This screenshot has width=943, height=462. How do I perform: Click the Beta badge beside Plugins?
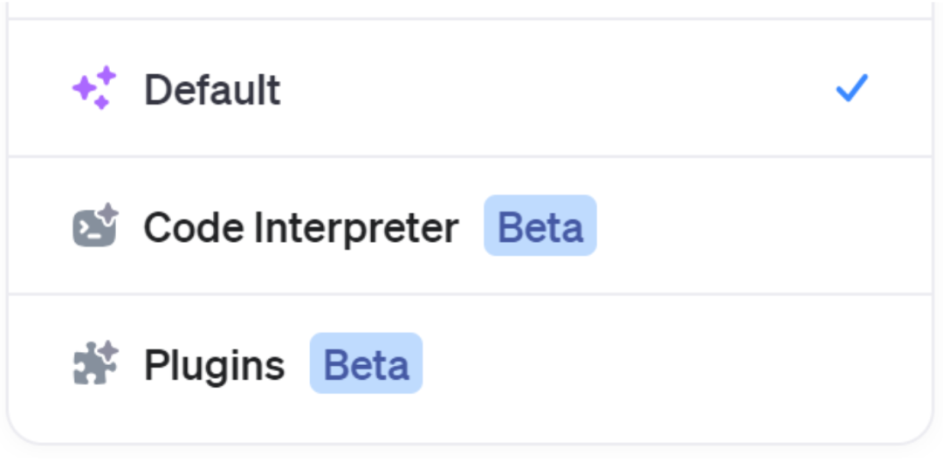pyautogui.click(x=366, y=364)
